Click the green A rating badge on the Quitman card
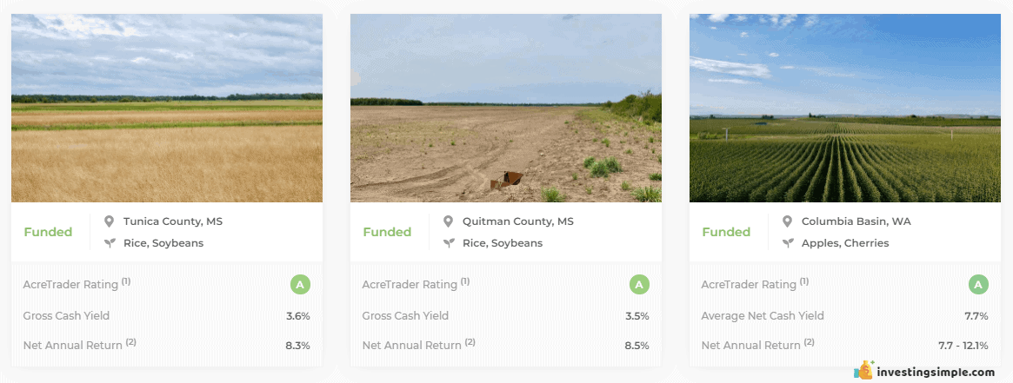Viewport: 1013px width, 383px height. (x=639, y=284)
